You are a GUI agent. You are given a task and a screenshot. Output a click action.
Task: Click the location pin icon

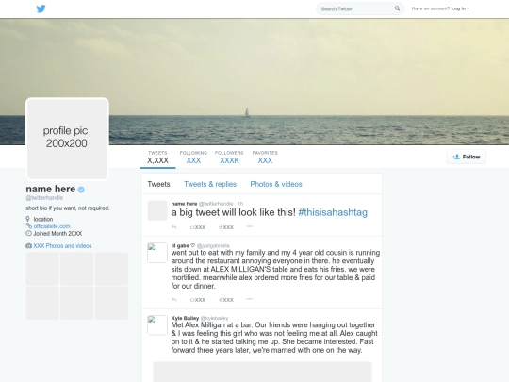28,219
